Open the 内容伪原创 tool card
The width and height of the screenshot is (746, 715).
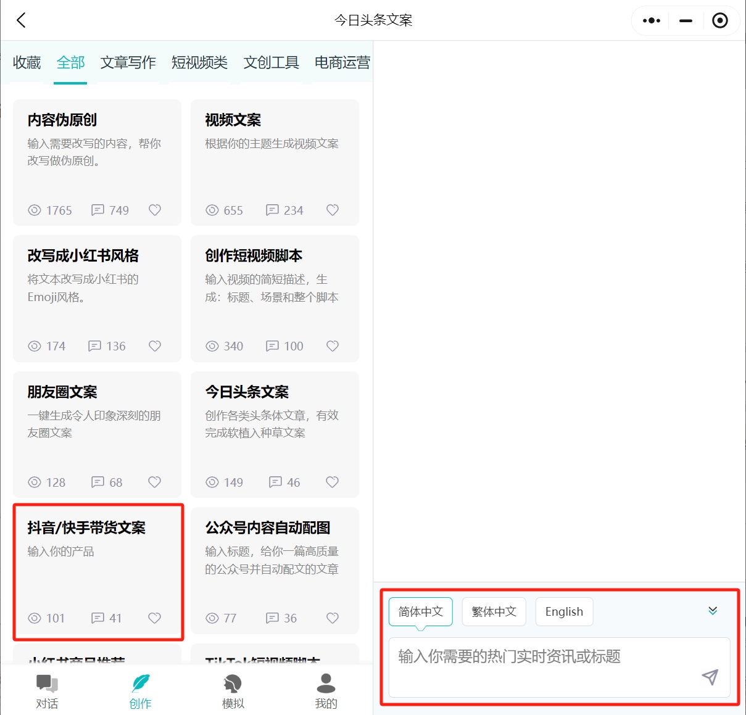[x=97, y=162]
